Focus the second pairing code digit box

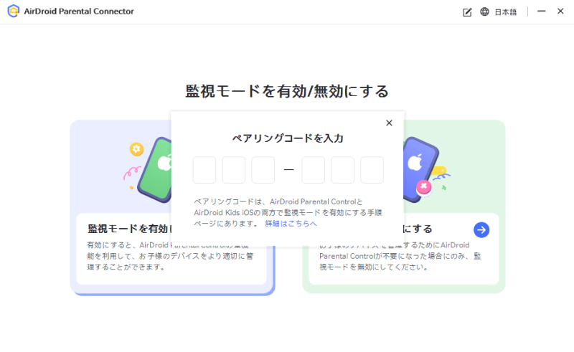point(234,170)
